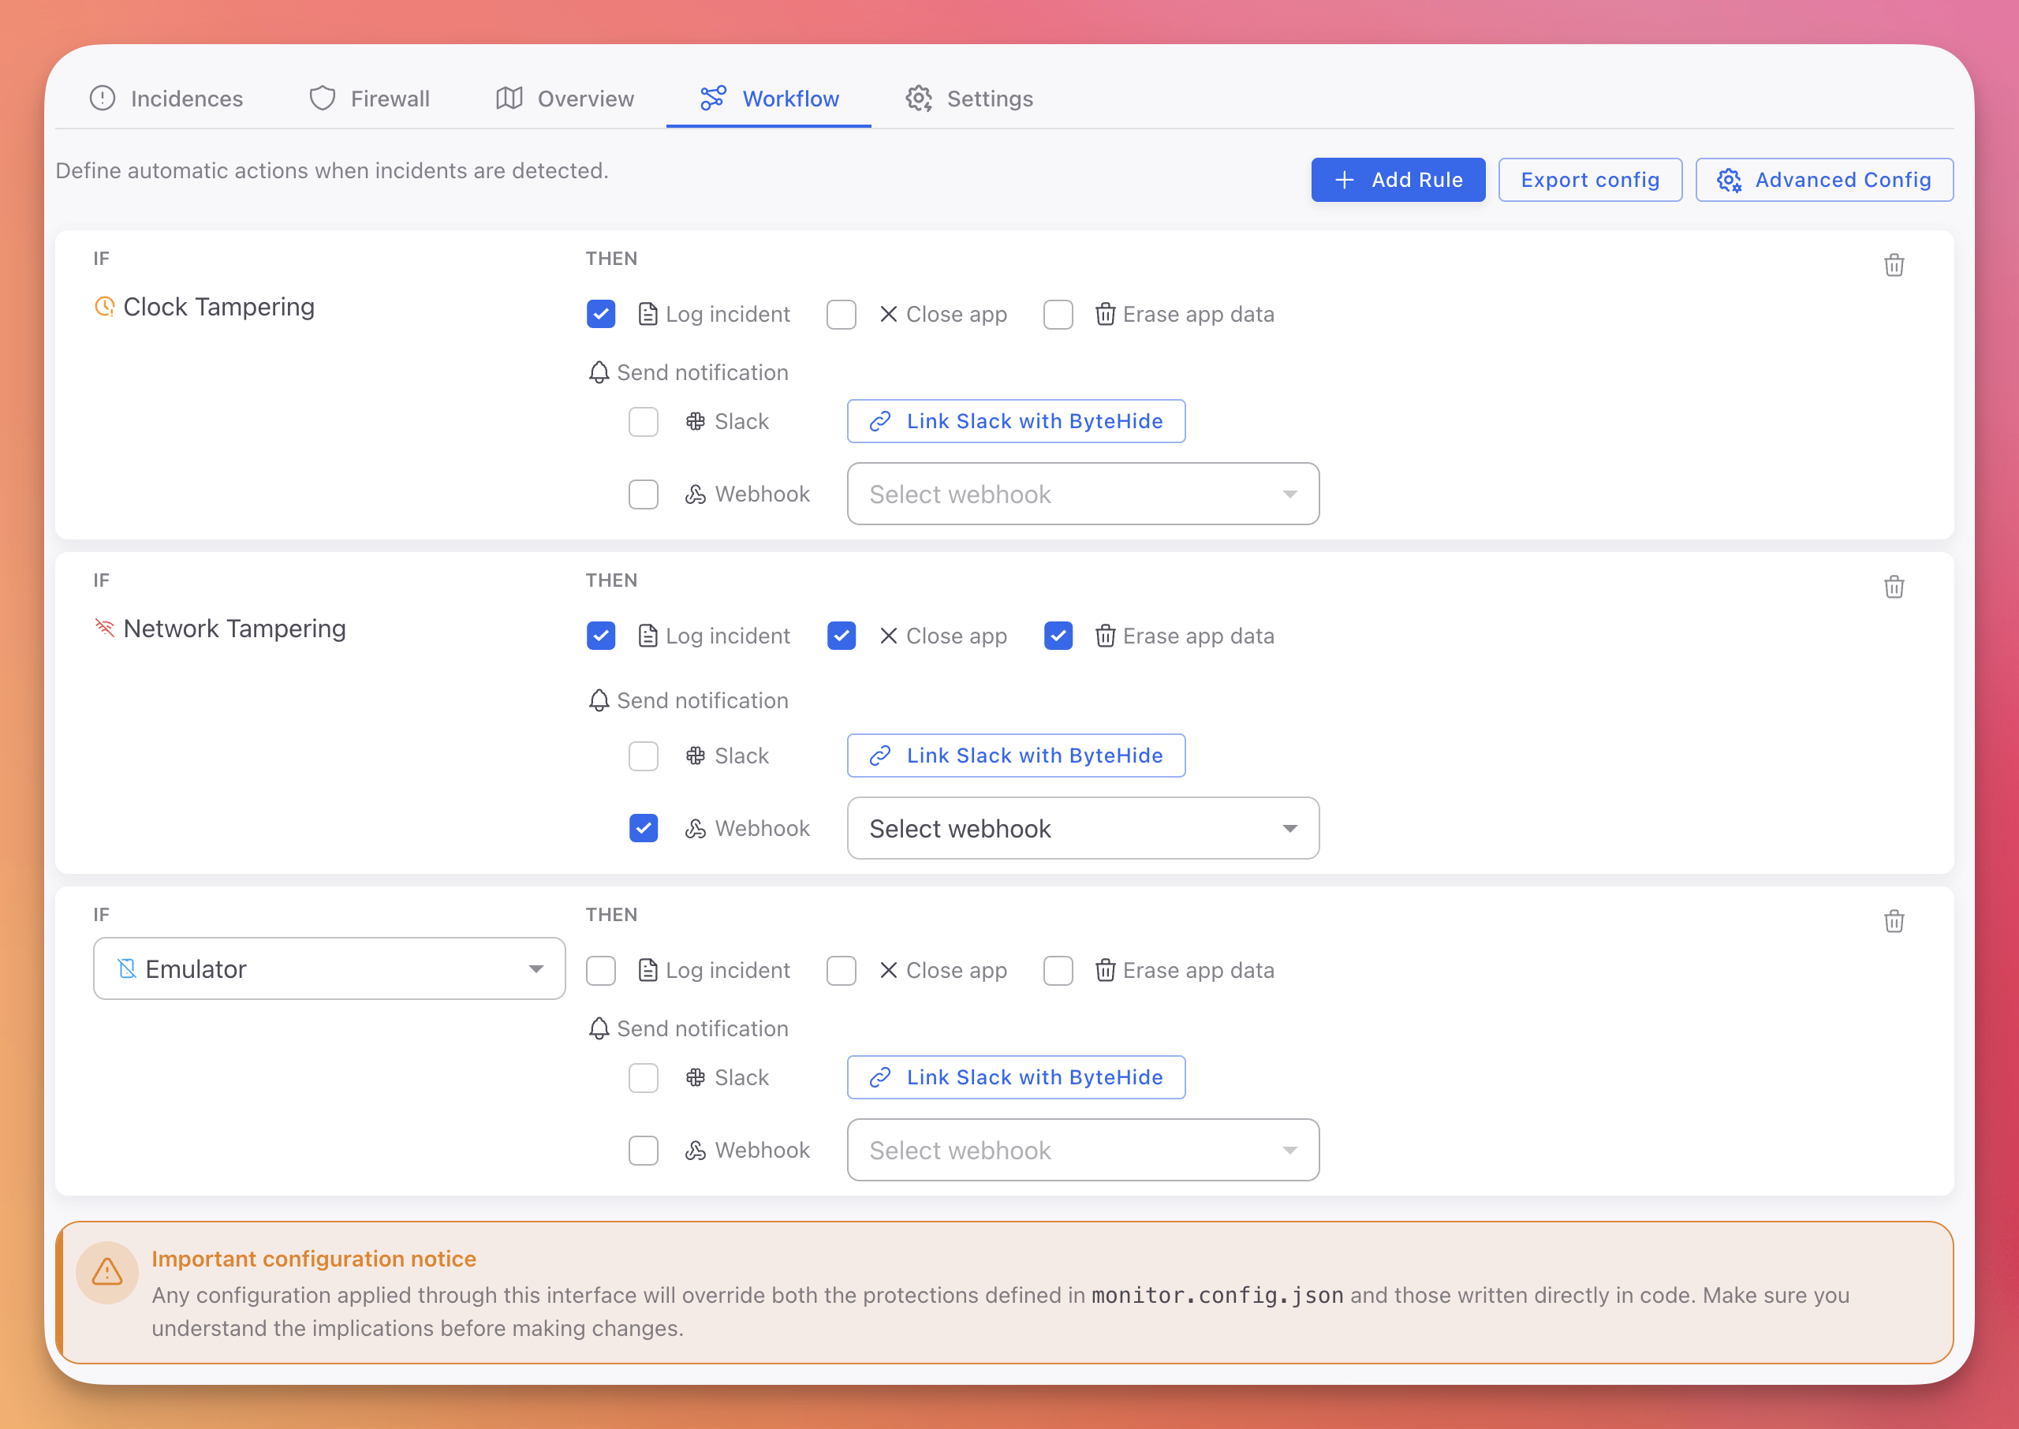Viewport: 2019px width, 1429px height.
Task: Click the Add Rule button
Action: (1398, 180)
